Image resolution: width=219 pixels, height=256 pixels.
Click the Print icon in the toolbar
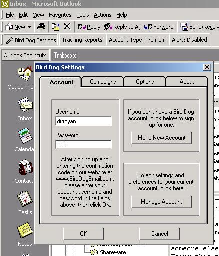click(41, 27)
